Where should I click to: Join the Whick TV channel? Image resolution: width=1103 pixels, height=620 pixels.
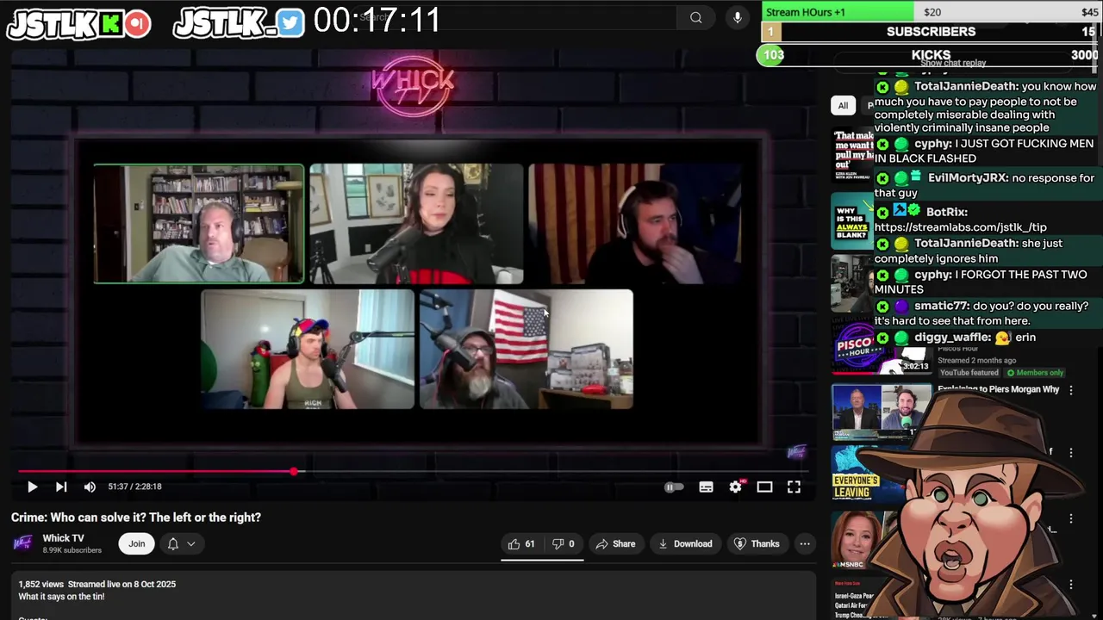click(x=136, y=543)
